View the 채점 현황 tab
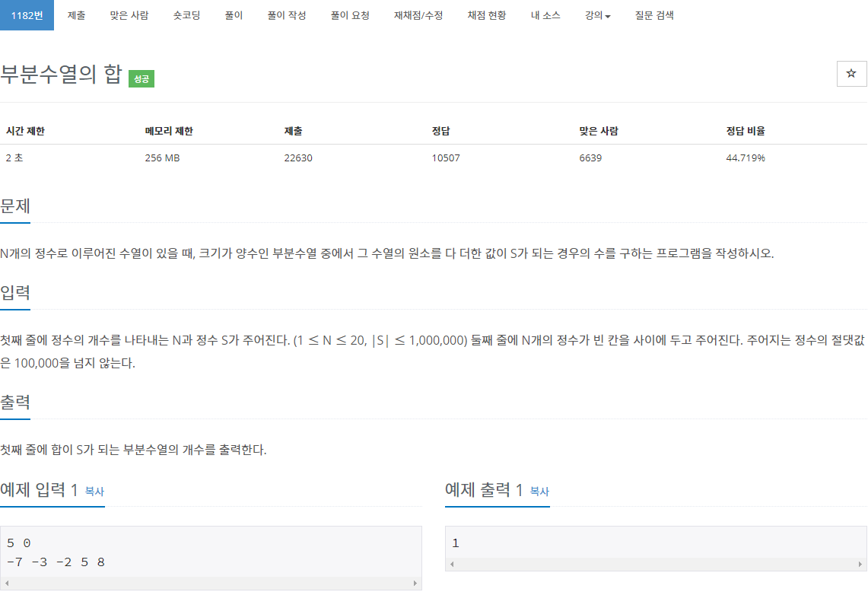The height and width of the screenshot is (592, 868). [x=487, y=15]
